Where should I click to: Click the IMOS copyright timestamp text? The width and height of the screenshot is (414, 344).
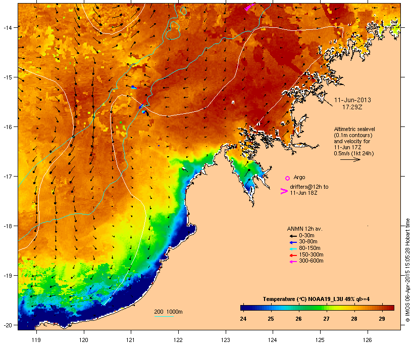407,270
